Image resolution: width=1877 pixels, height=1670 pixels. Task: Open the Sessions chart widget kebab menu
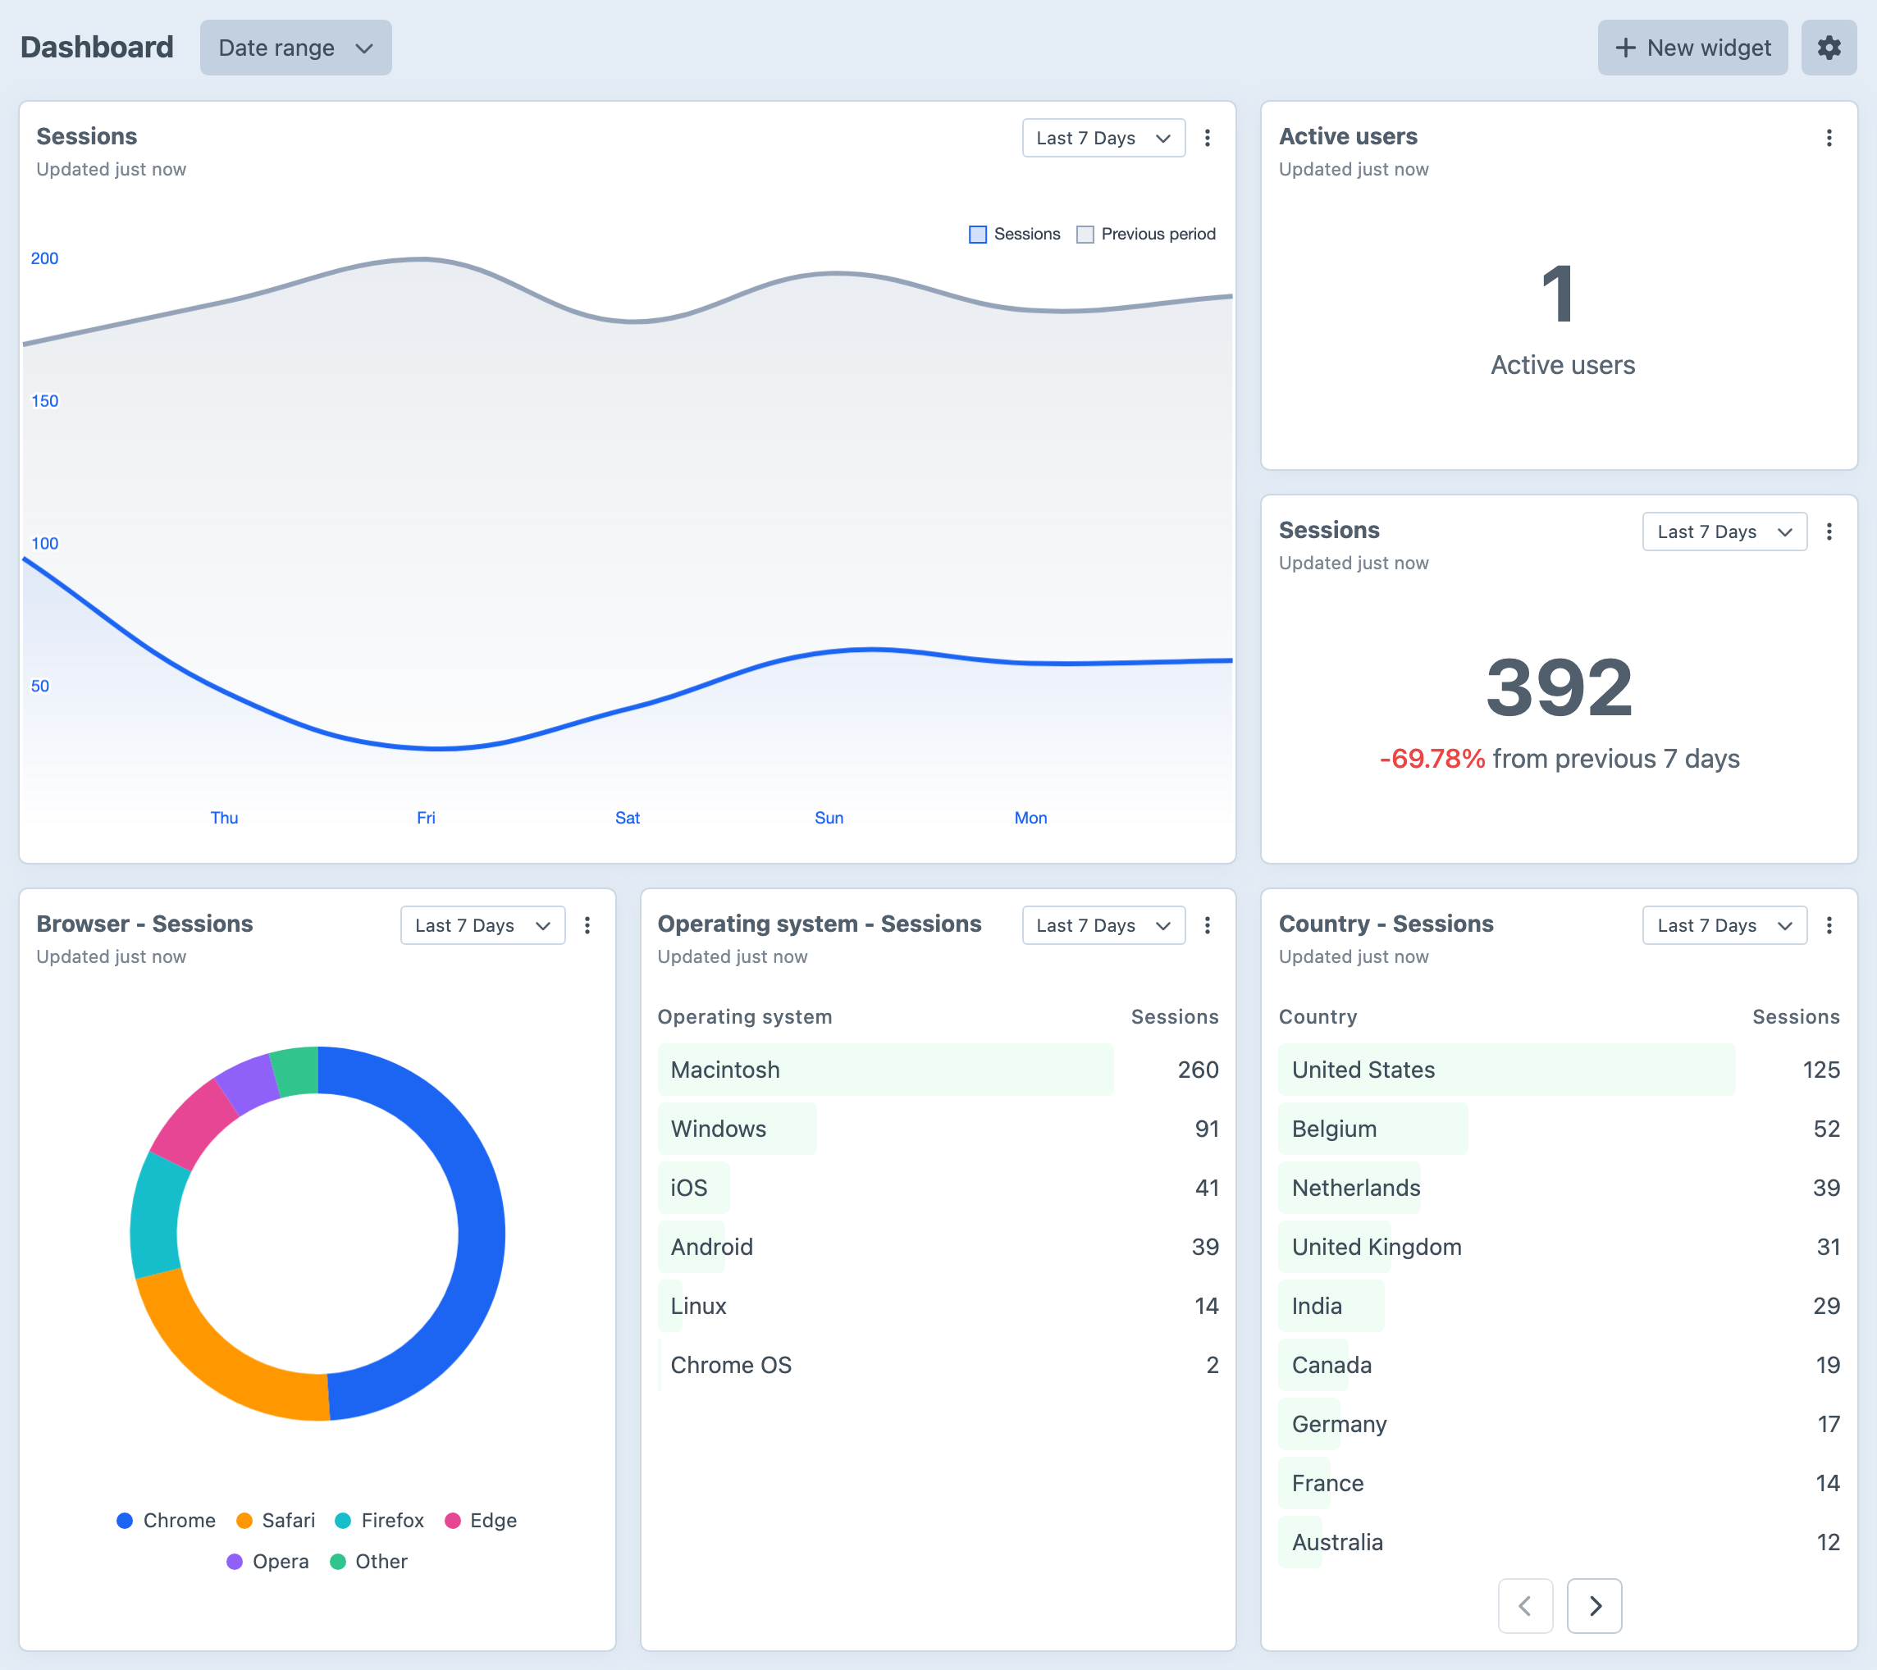pos(1208,138)
